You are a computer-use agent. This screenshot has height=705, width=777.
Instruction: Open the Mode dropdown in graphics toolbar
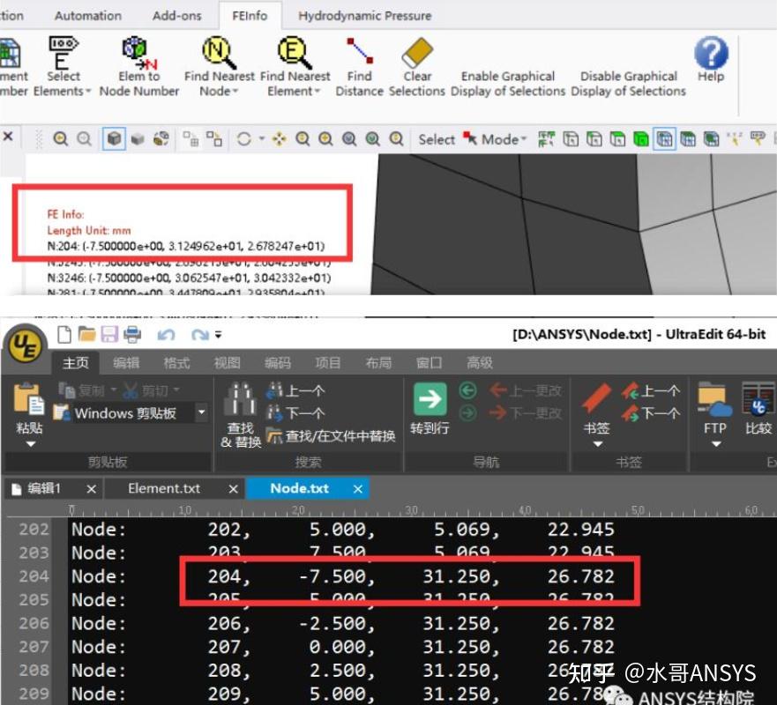tap(499, 138)
